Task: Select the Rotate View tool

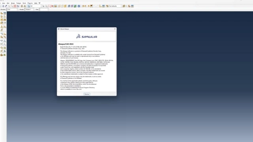Action: 6,6
